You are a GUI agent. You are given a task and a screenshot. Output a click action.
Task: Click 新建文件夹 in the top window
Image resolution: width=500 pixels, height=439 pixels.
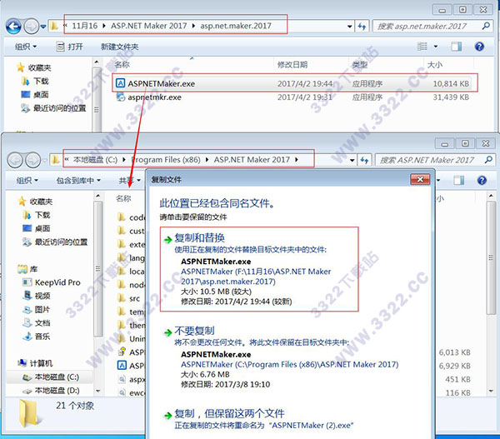[x=119, y=47]
